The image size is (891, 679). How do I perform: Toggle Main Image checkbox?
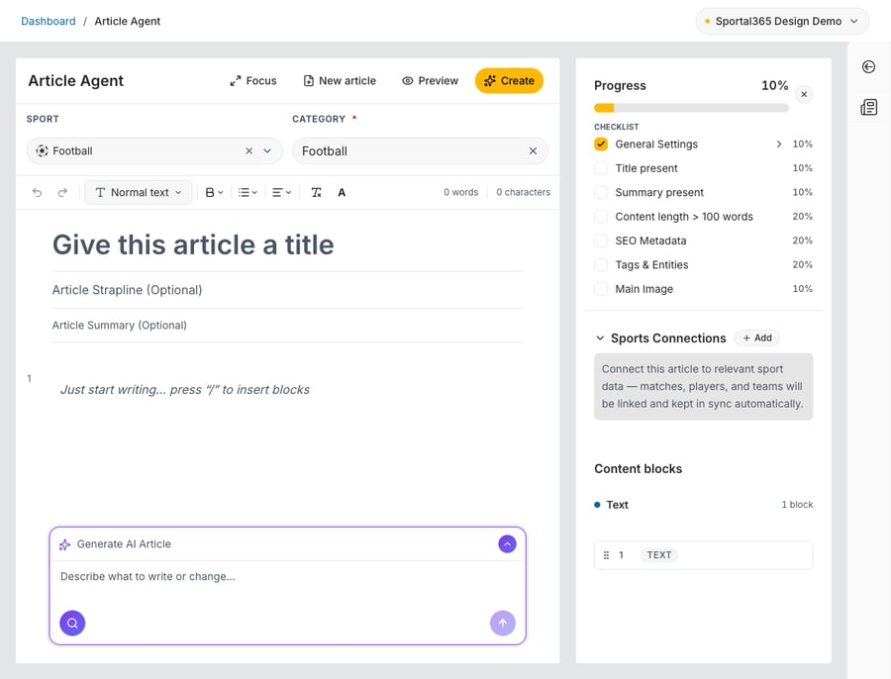[x=601, y=289]
